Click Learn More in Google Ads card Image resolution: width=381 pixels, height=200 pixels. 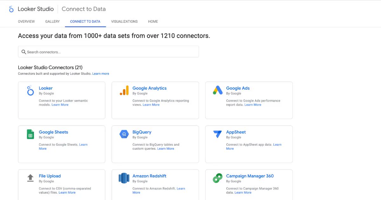(253, 105)
